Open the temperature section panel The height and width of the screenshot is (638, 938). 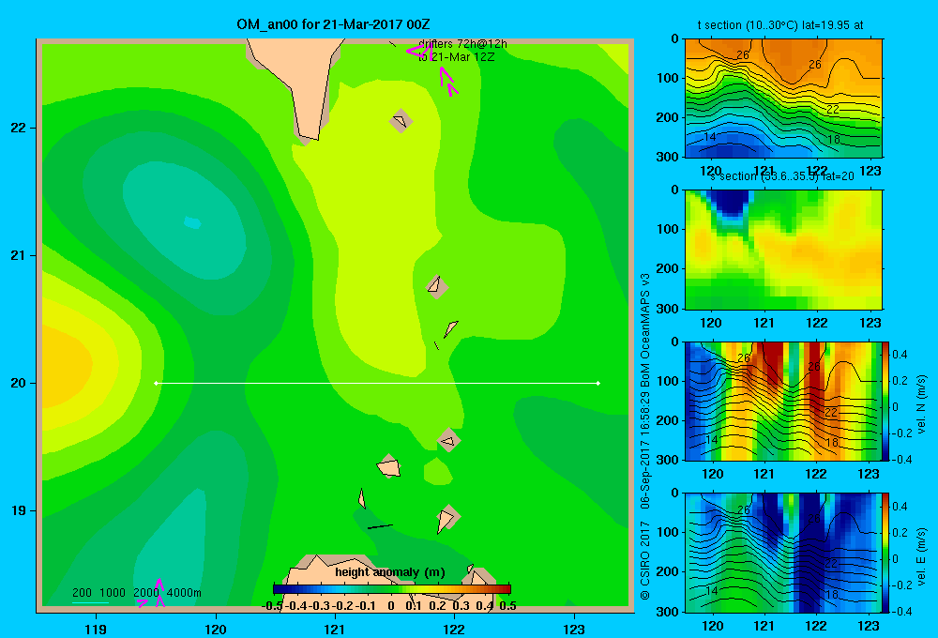tap(783, 99)
